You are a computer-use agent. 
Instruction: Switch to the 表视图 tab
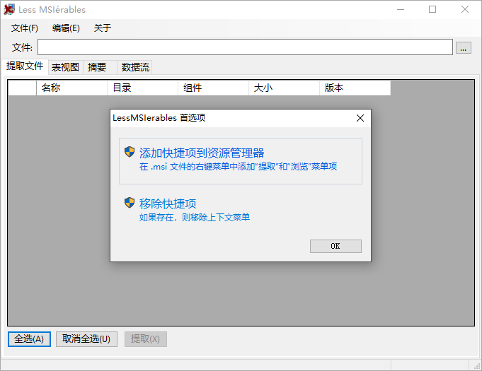tap(65, 67)
